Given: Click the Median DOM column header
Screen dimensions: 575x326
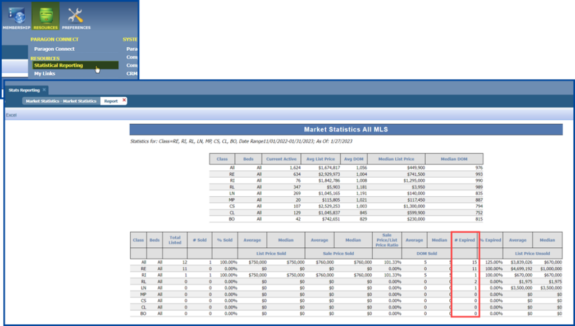Looking at the screenshot, I should click(x=453, y=159).
